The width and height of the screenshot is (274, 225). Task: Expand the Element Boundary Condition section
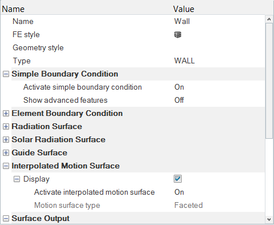6,114
